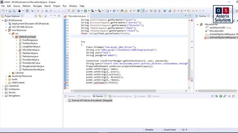The width and height of the screenshot is (238, 133).
Task: Select Tomcat v8.5 Server at localhost
Action: 90,100
